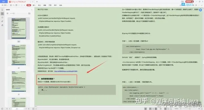
Task: Toggle the navigation pane icon at bottom-left
Action: pyautogui.click(x=2, y=109)
